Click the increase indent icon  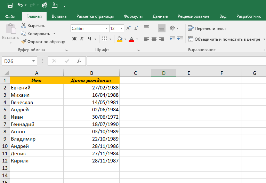point(180,39)
